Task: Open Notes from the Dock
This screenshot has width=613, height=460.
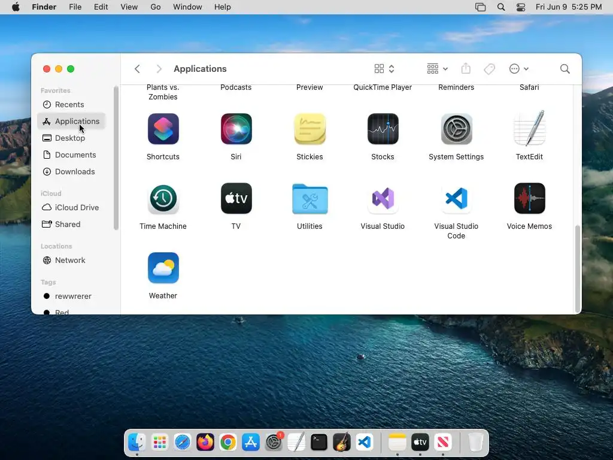Action: (397, 443)
